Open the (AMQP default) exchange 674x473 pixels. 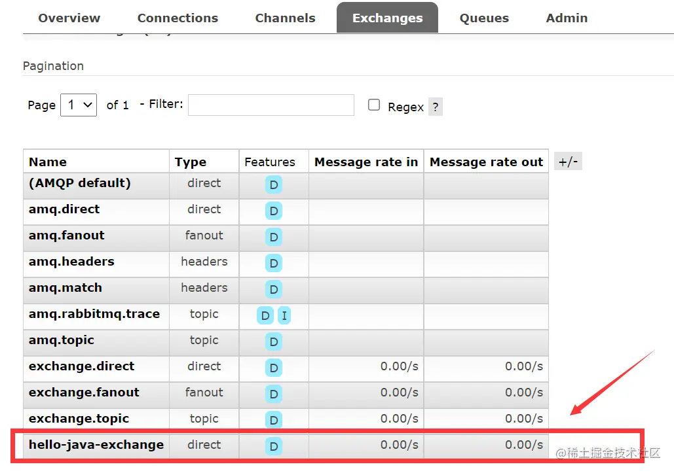tap(79, 183)
